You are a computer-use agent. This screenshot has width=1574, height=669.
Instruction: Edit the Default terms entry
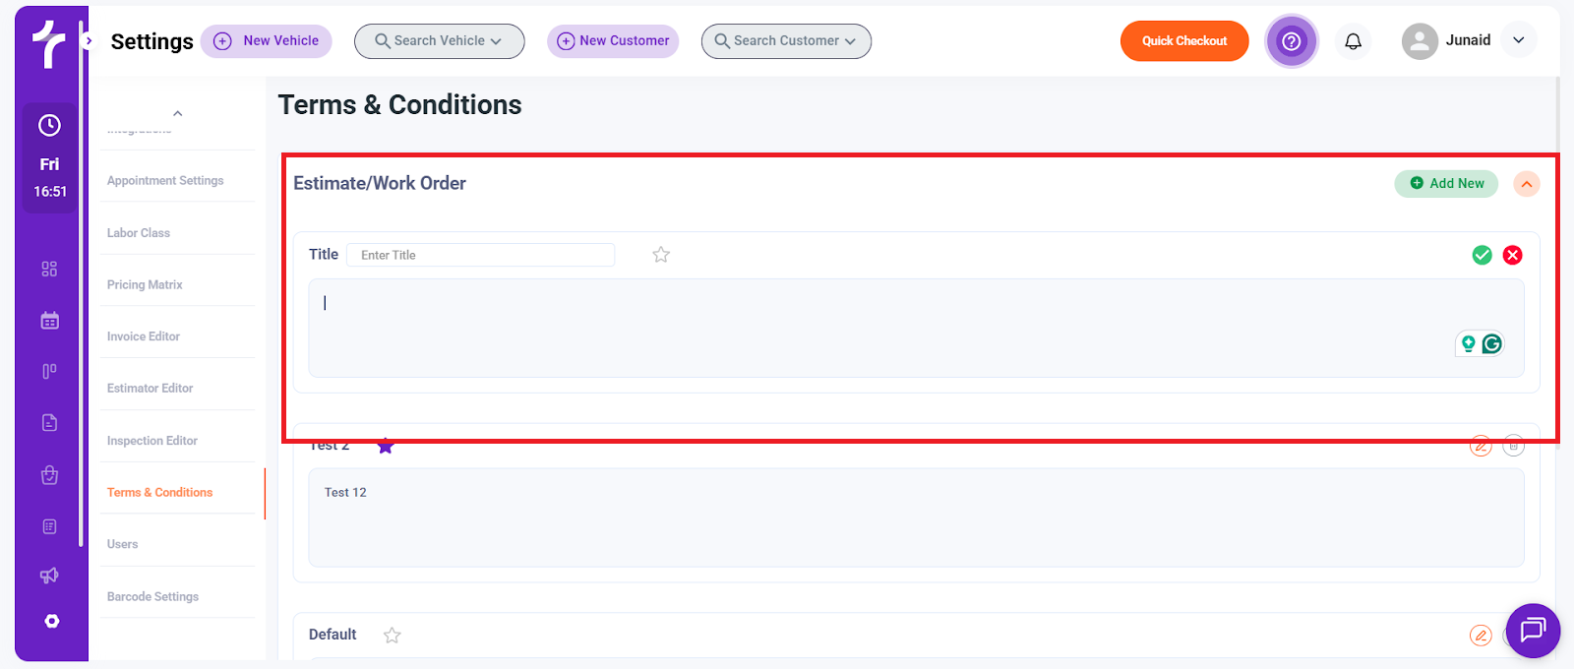pos(1481,636)
